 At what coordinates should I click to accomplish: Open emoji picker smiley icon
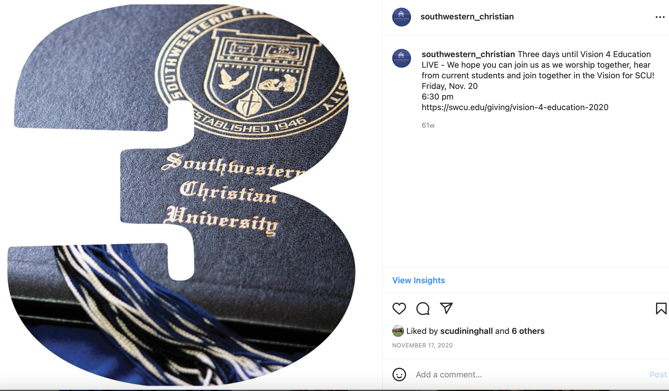399,375
